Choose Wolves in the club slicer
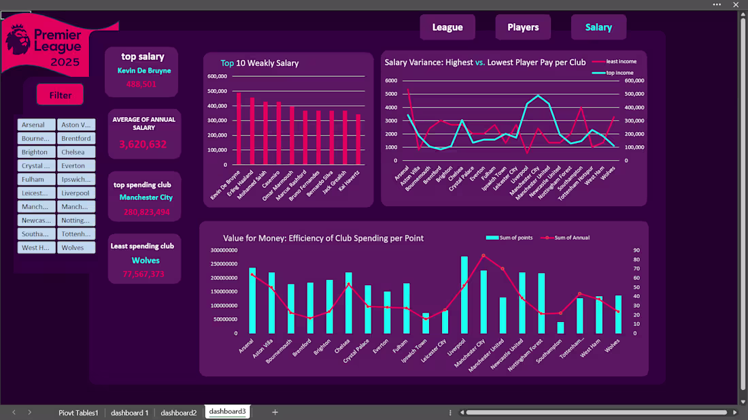The width and height of the screenshot is (748, 420). pyautogui.click(x=76, y=248)
